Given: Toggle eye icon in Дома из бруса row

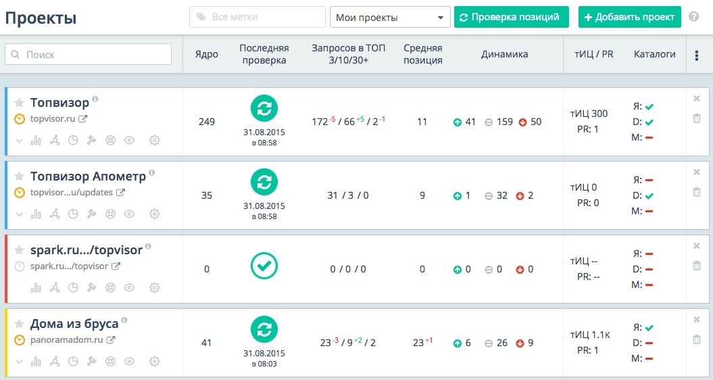Looking at the screenshot, I should (129, 361).
